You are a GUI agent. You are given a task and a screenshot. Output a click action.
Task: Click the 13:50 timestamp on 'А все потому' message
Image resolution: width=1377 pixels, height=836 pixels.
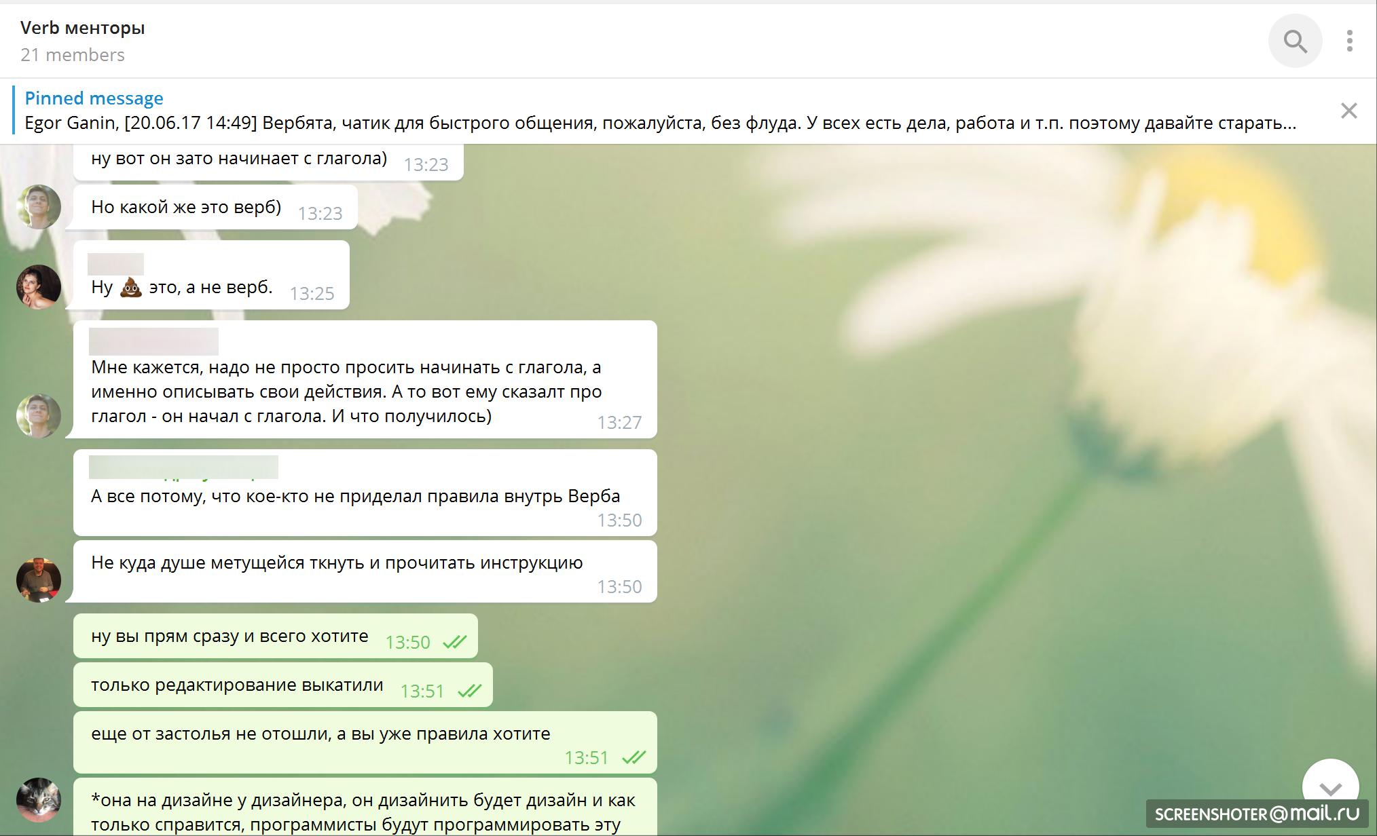619,520
